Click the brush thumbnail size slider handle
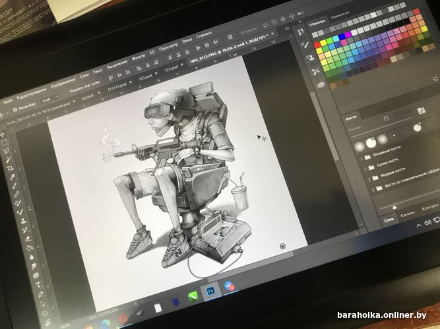The image size is (440, 329). coord(394,207)
